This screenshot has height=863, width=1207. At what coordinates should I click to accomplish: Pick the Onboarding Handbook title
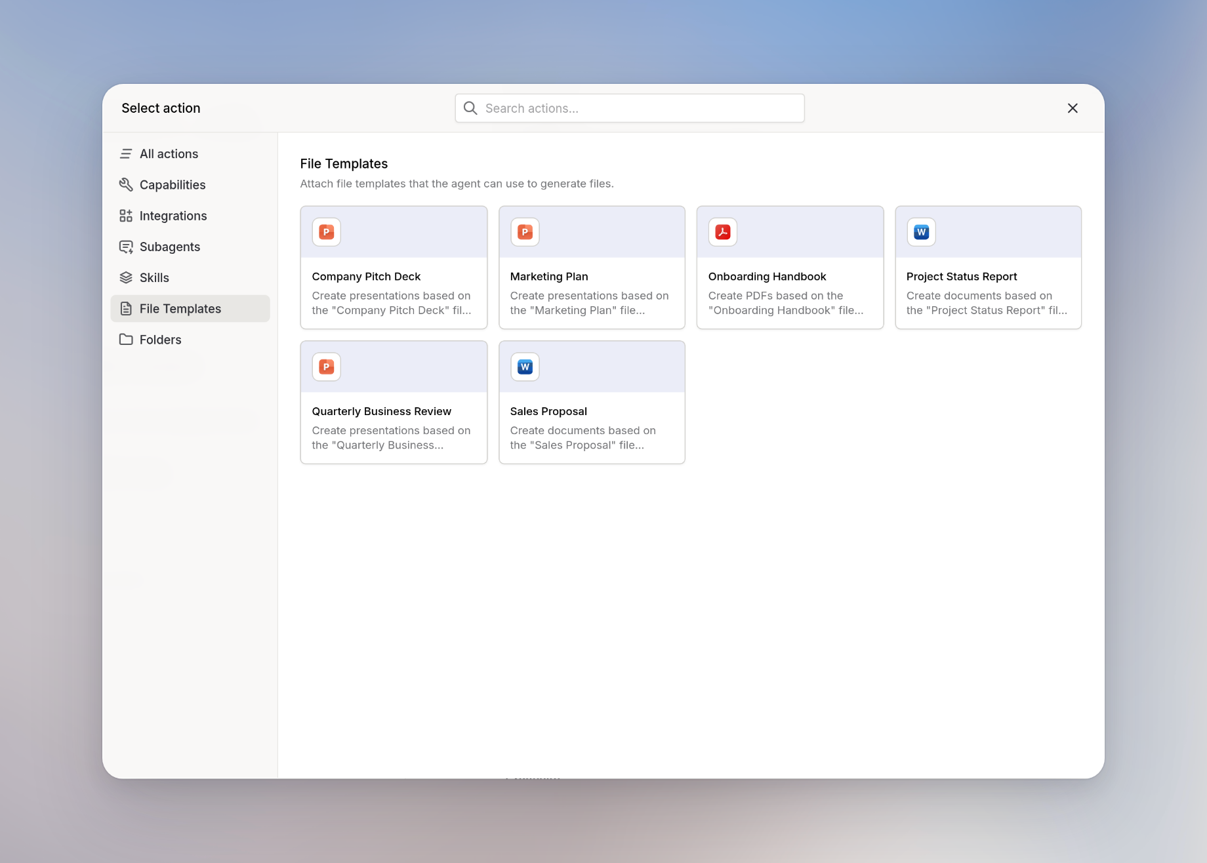coord(767,277)
